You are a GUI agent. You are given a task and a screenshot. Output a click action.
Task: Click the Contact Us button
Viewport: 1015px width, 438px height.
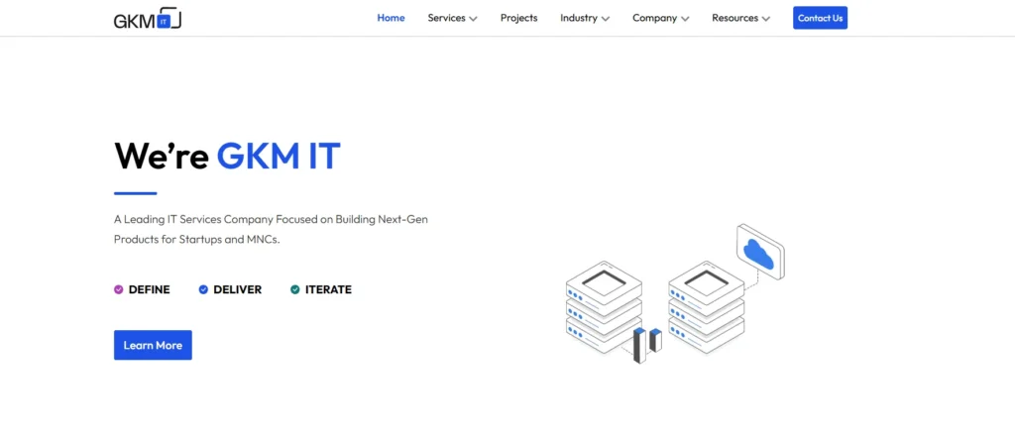tap(820, 18)
